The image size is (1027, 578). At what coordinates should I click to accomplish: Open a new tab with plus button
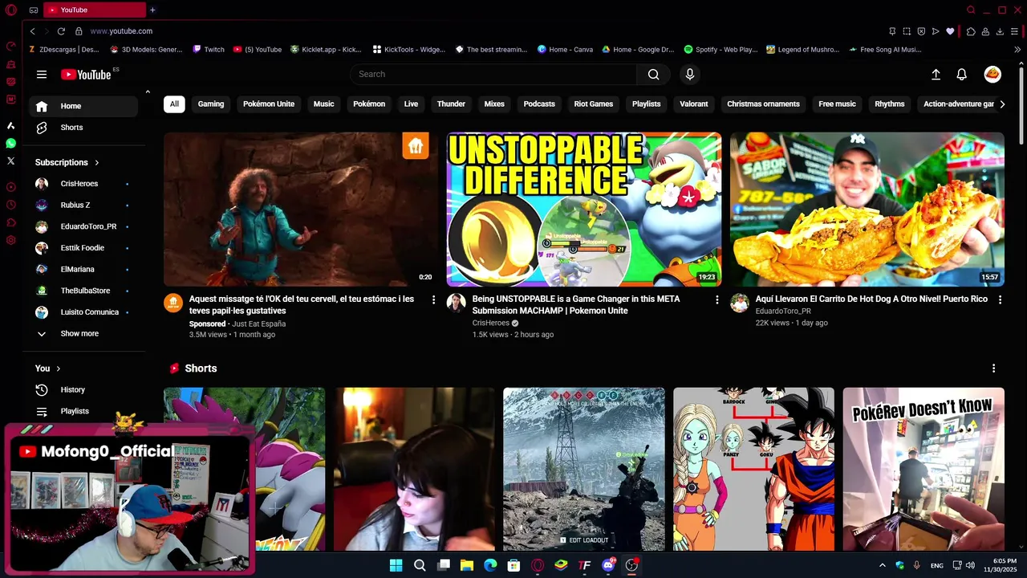click(152, 10)
